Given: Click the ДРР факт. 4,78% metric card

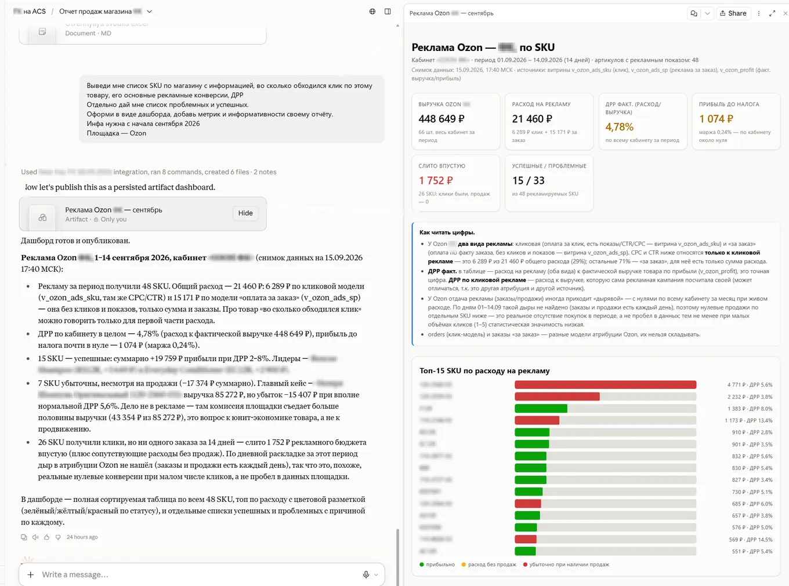Looking at the screenshot, I should point(643,122).
